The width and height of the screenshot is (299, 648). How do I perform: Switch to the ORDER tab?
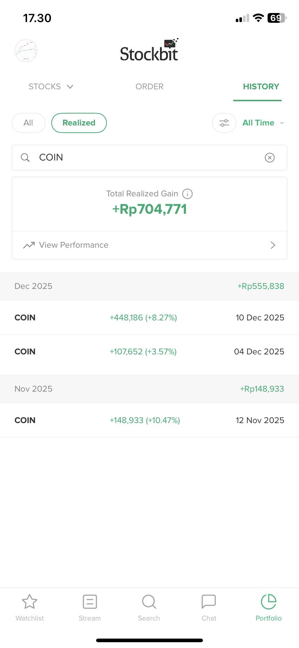(149, 87)
